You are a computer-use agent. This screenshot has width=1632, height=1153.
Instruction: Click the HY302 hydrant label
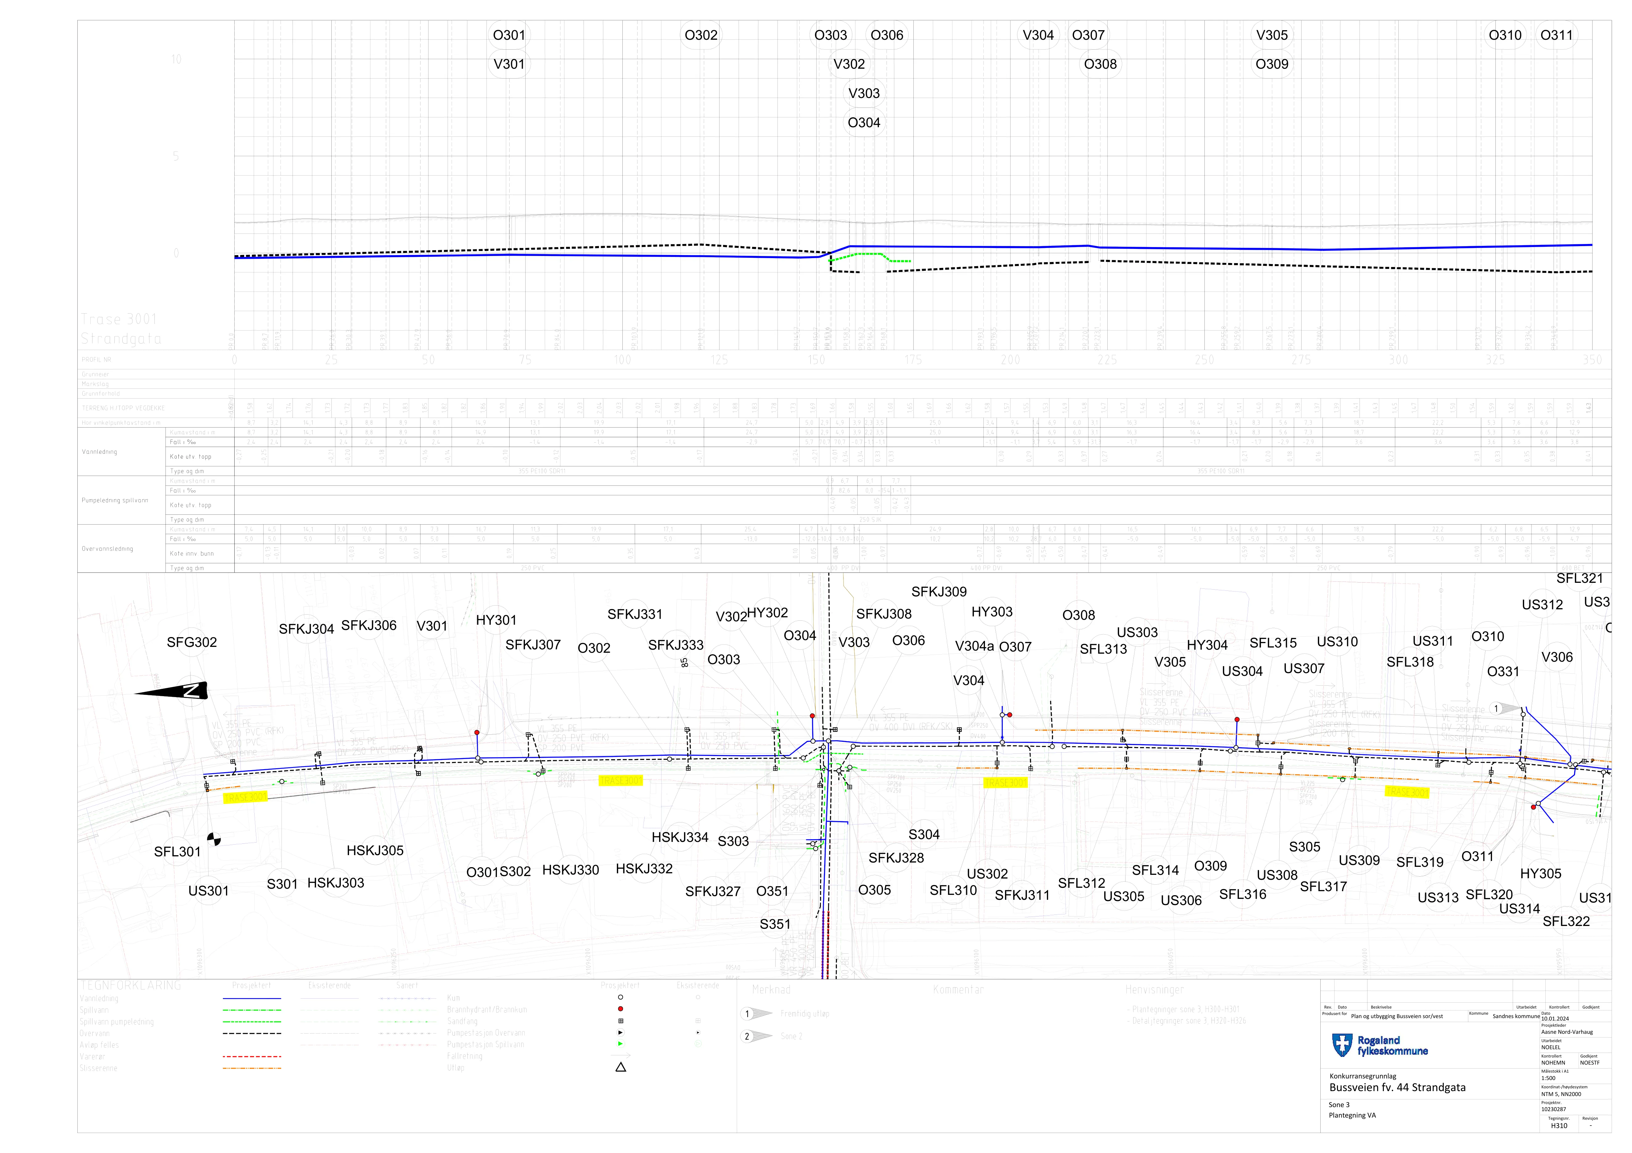click(768, 612)
